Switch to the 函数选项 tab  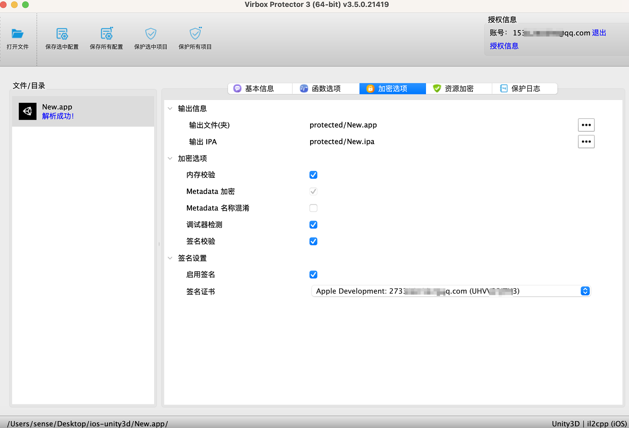click(326, 88)
